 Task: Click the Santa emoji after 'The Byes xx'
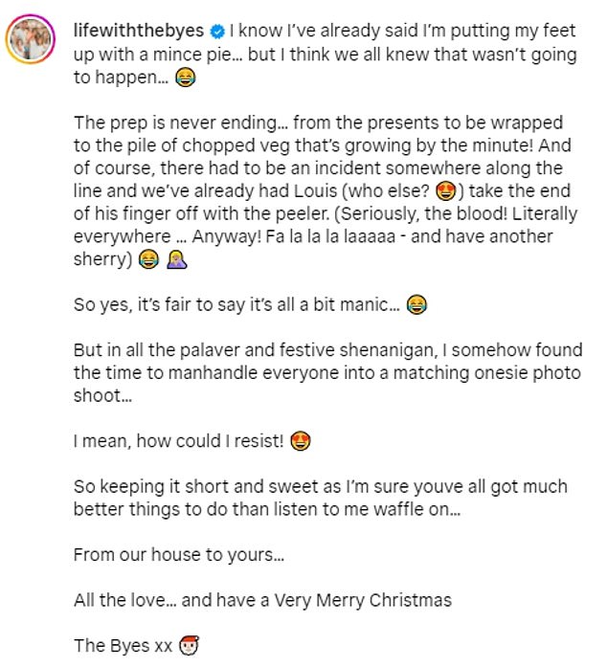tap(189, 645)
